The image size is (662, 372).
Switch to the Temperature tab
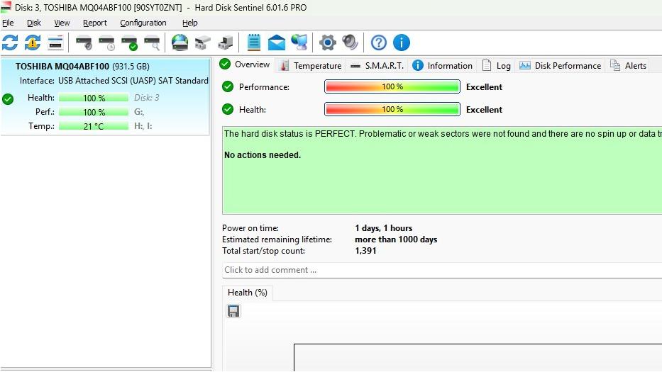pos(311,65)
